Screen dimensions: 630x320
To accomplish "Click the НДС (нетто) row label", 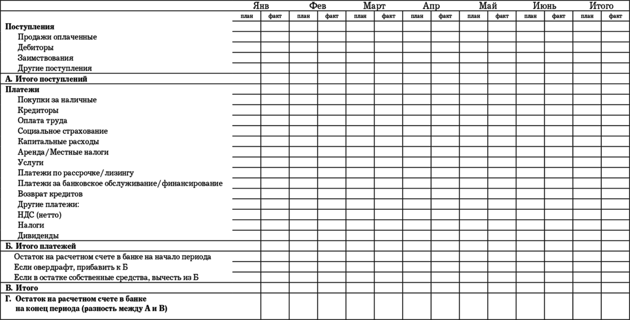I will pos(40,215).
